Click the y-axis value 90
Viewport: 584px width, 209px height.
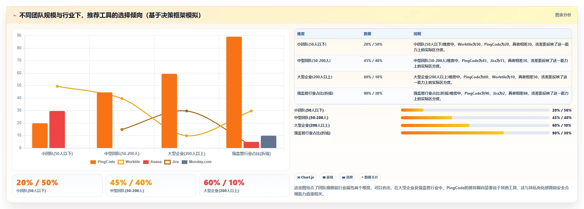point(19,35)
